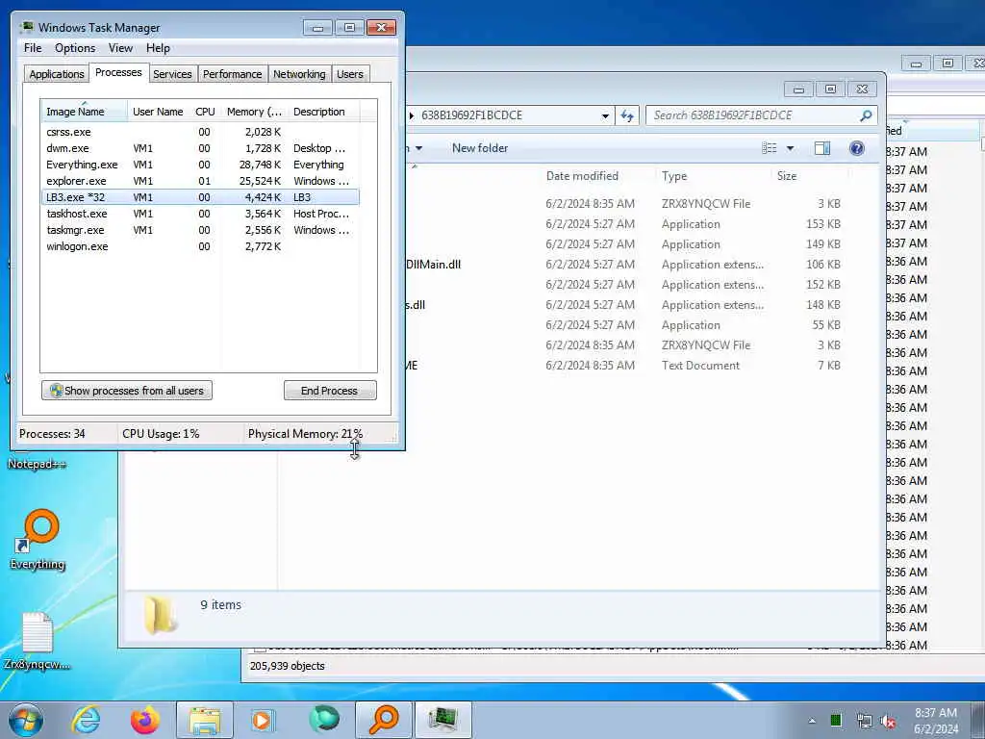Image resolution: width=985 pixels, height=739 pixels.
Task: Click the 205,939 objects status bar text
Action: (287, 666)
